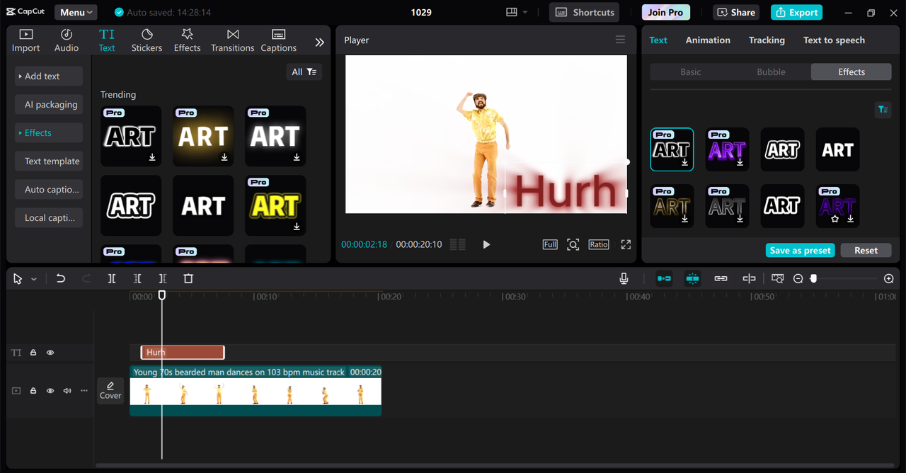Image resolution: width=906 pixels, height=473 pixels.
Task: Open Local captions category
Action: (49, 217)
